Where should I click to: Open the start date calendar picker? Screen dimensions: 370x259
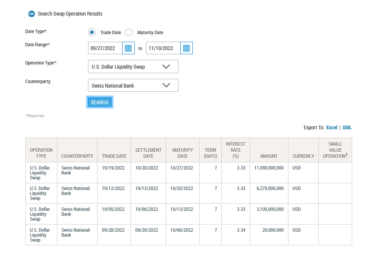[x=128, y=48]
